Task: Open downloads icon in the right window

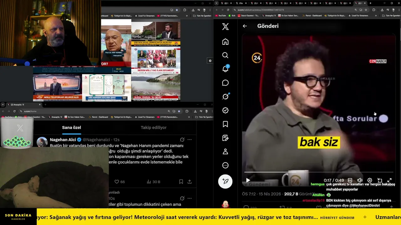Action: click(x=382, y=10)
